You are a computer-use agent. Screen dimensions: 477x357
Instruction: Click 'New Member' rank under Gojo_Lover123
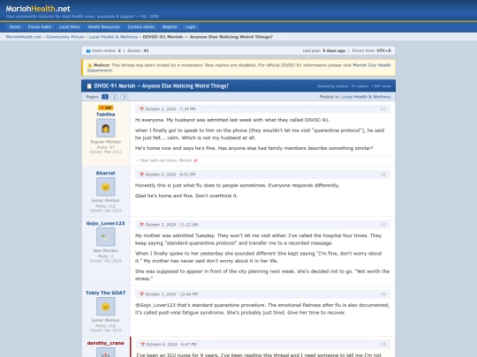pyautogui.click(x=106, y=250)
